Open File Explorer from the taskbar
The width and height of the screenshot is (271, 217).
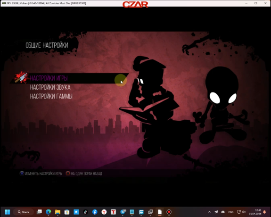(57, 212)
